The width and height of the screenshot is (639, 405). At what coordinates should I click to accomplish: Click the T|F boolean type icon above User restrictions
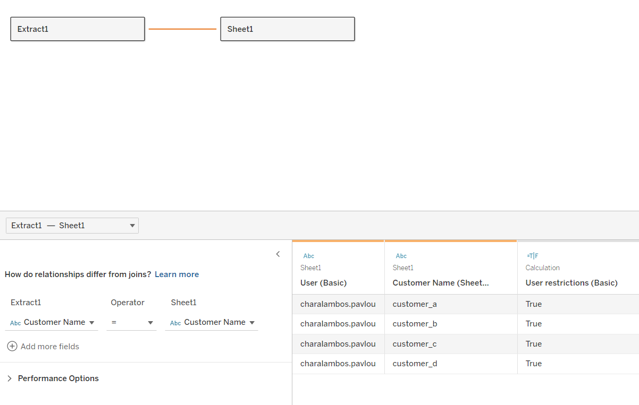pyautogui.click(x=532, y=256)
